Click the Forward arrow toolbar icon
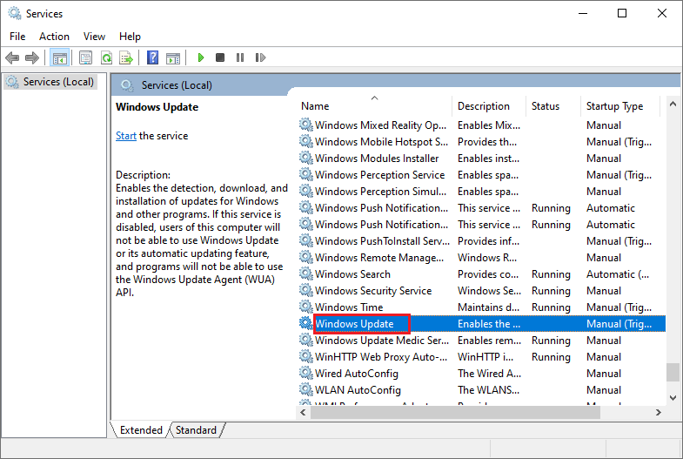The width and height of the screenshot is (683, 459). click(32, 57)
